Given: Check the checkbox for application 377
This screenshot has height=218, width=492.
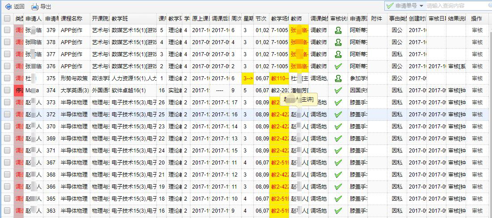Looking at the screenshot, I should click(7, 54).
